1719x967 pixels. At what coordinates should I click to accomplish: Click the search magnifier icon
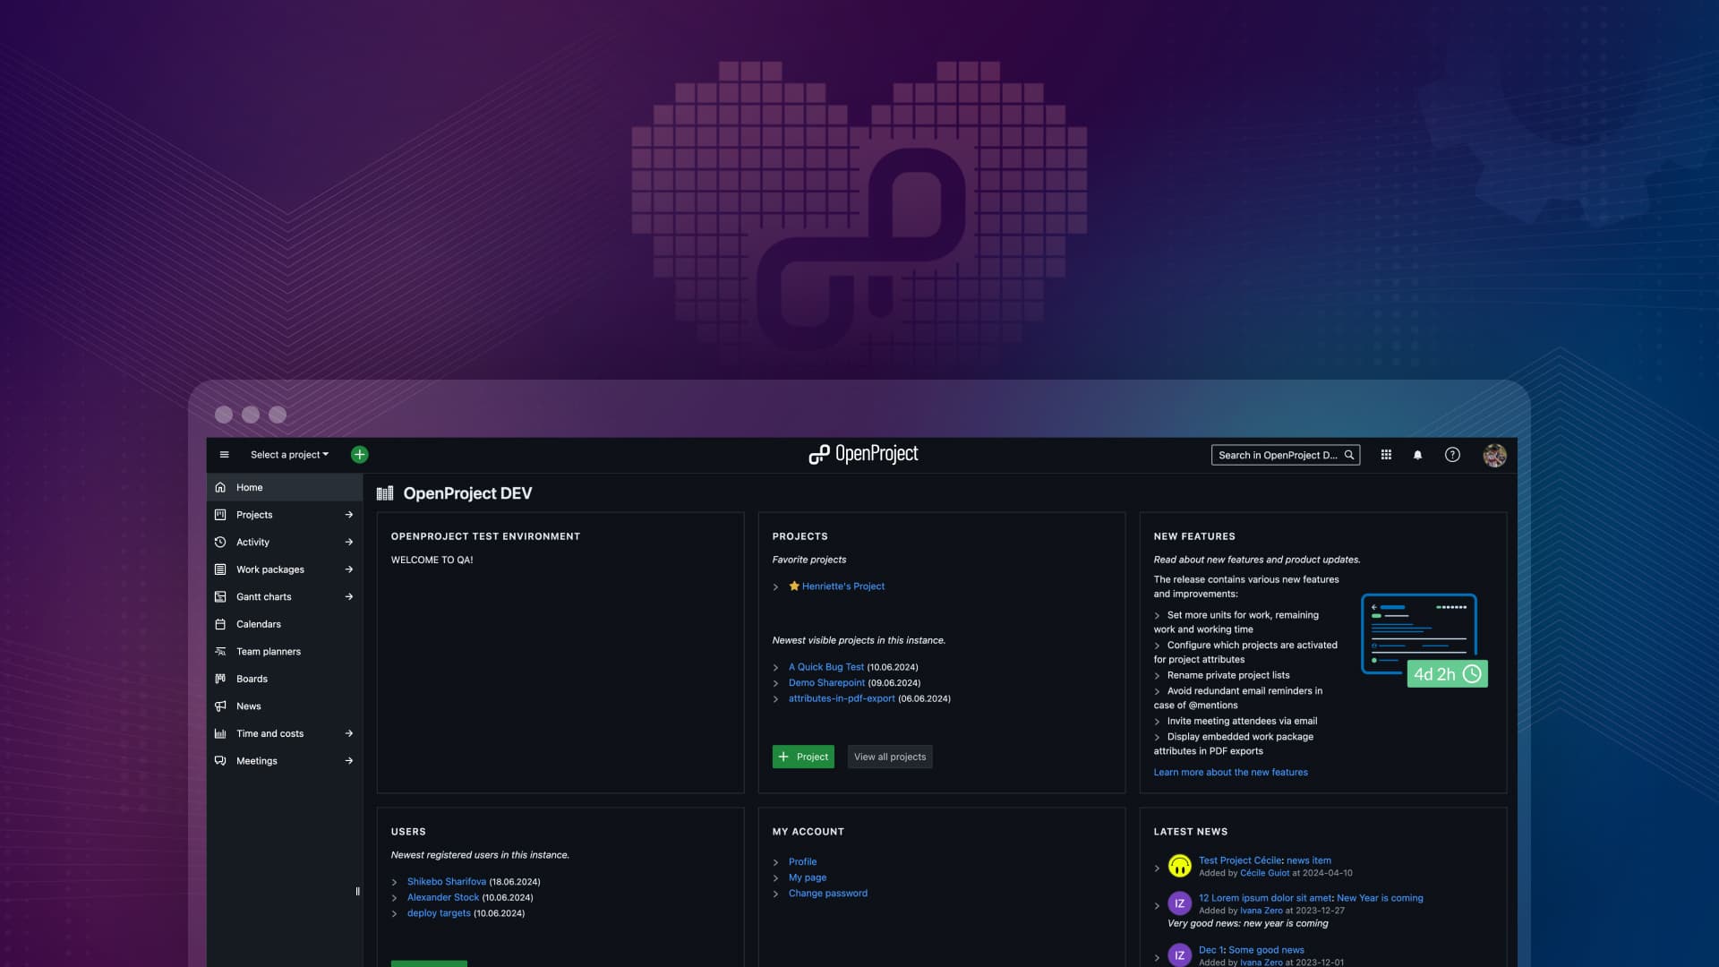click(x=1348, y=455)
